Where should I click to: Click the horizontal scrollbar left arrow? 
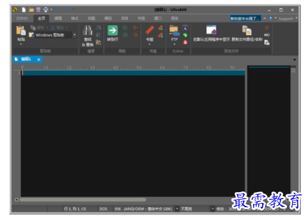(x=16, y=199)
